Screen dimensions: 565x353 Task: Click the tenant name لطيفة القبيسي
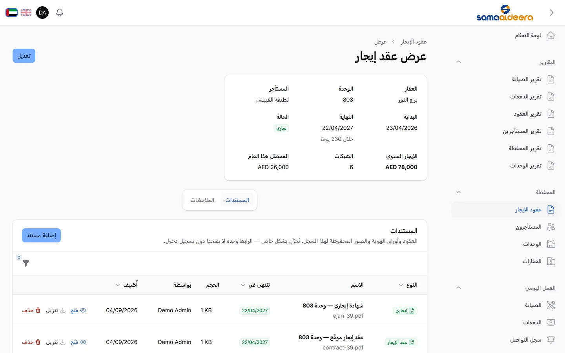(272, 100)
